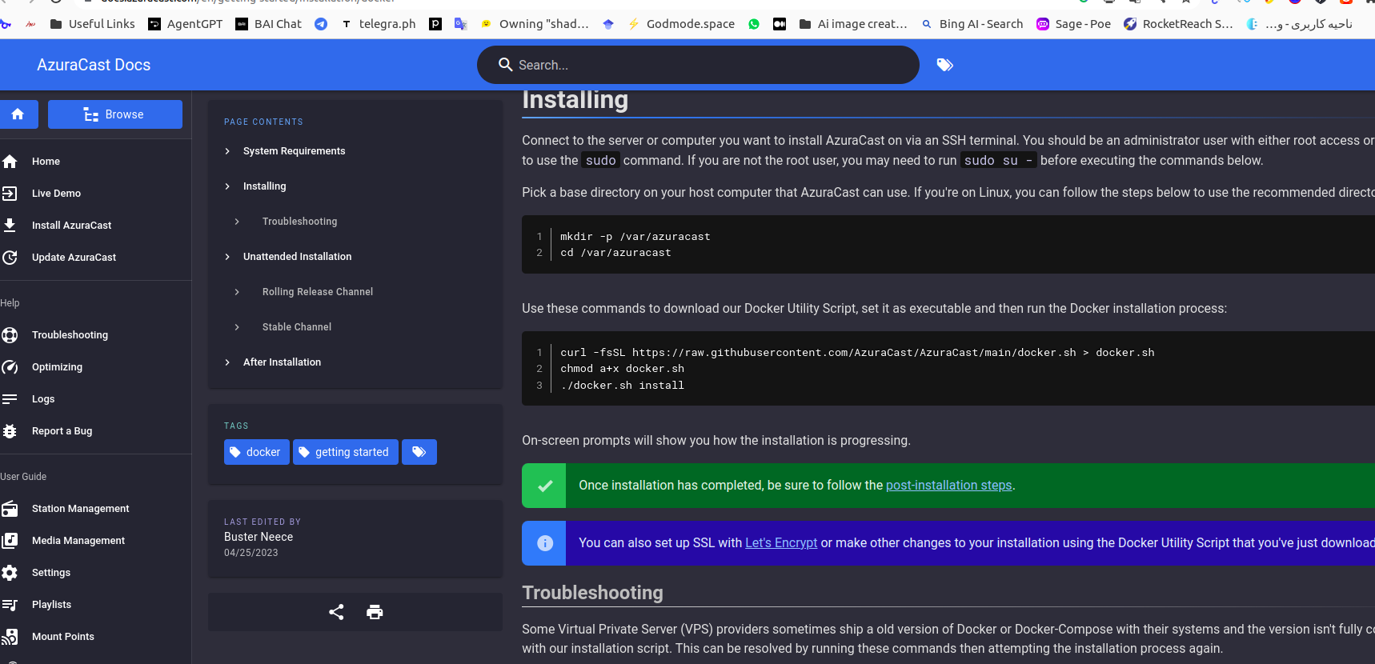Click the AzuraCast Docs site title
The height and width of the screenshot is (664, 1375).
tap(94, 65)
